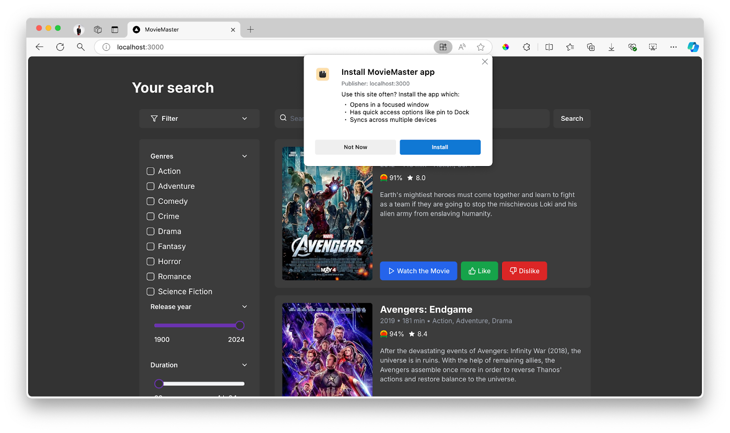
Task: Open a new tab with plus button
Action: tap(250, 30)
